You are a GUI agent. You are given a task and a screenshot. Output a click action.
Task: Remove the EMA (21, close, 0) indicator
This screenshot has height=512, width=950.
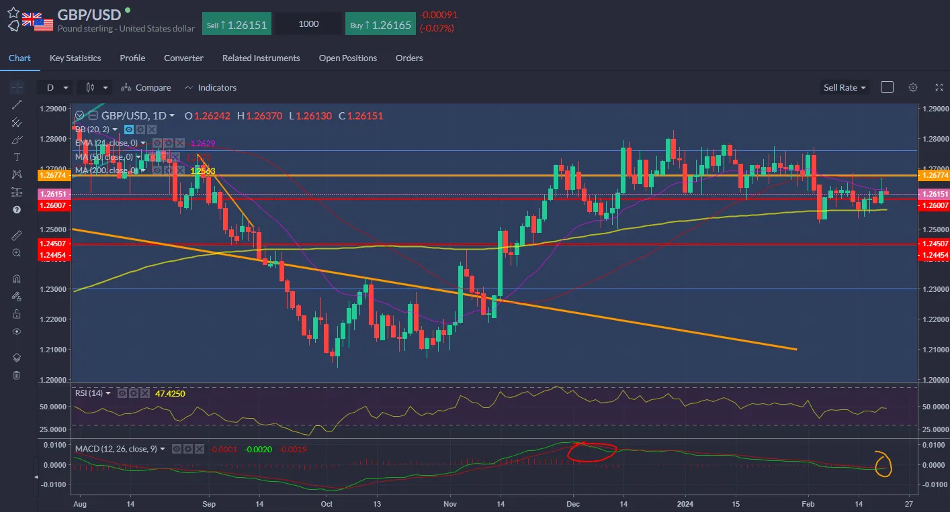(180, 143)
